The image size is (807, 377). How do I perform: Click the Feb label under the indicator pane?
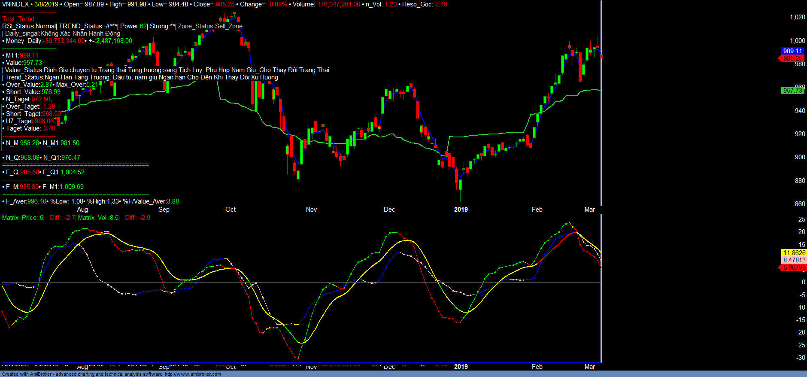pos(537,367)
